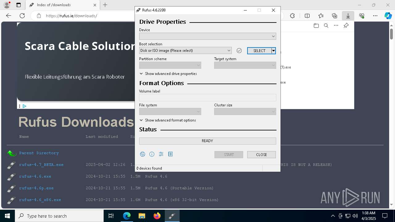Open downloads folder icon in downloads panel
395x222 pixels.
click(x=316, y=26)
